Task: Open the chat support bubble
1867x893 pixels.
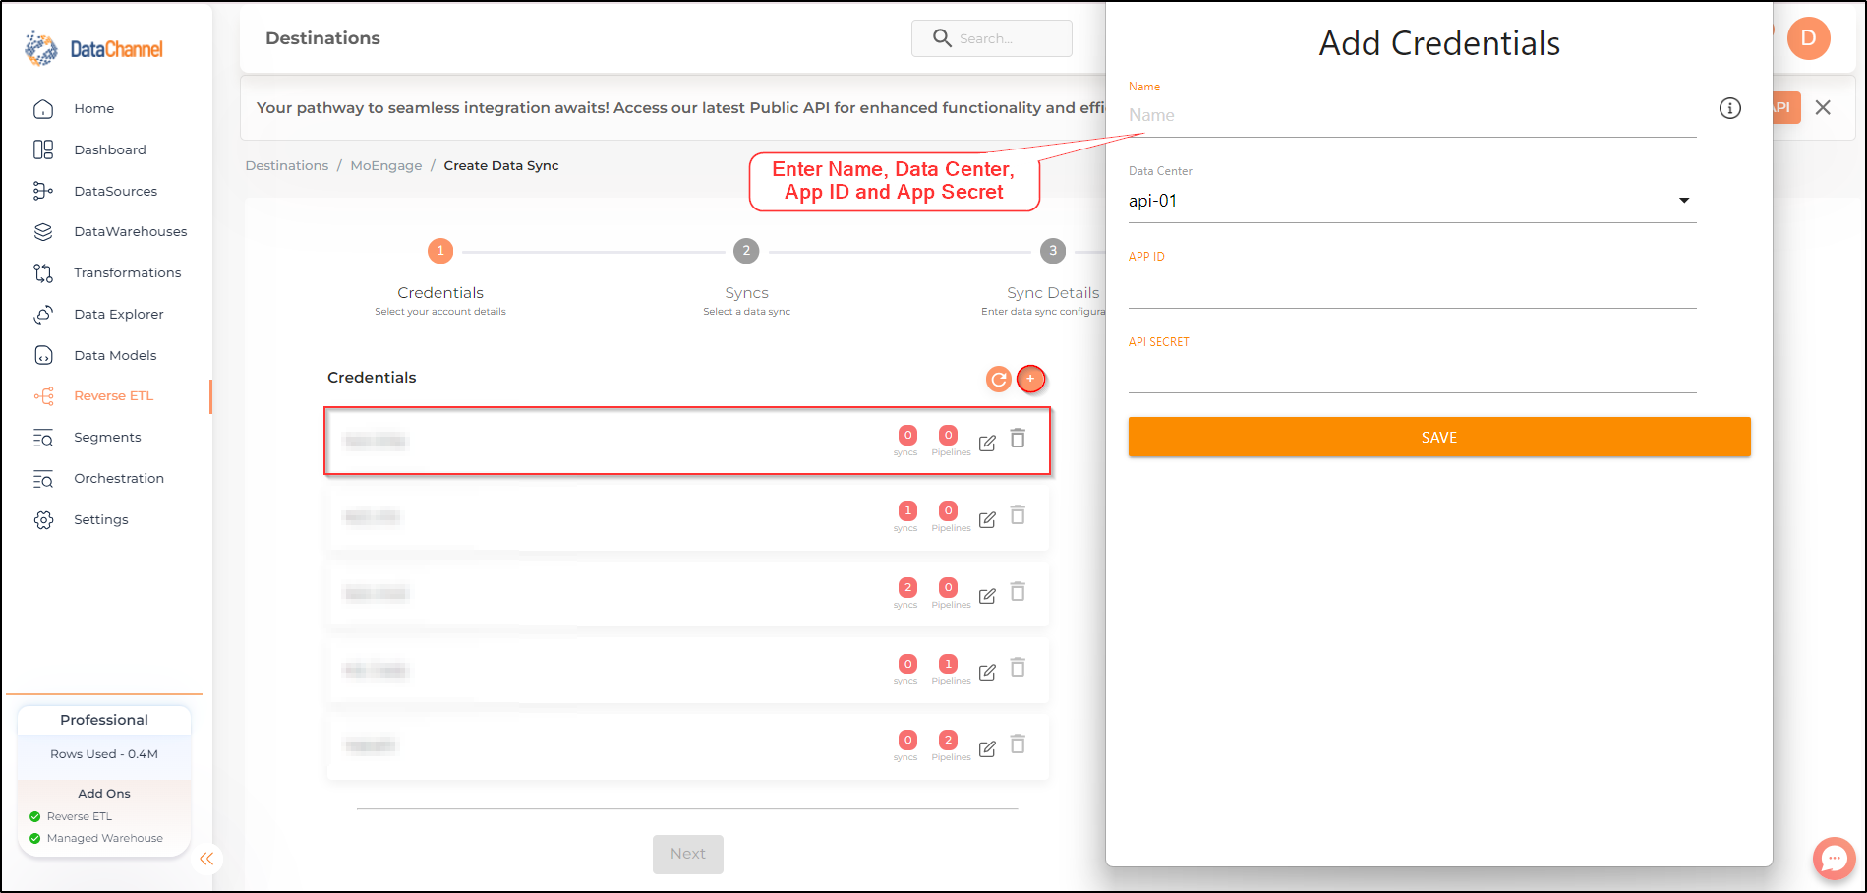Action: coord(1834,859)
